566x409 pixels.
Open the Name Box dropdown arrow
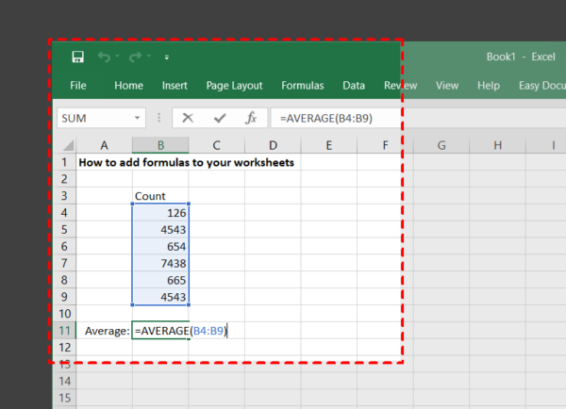click(139, 118)
